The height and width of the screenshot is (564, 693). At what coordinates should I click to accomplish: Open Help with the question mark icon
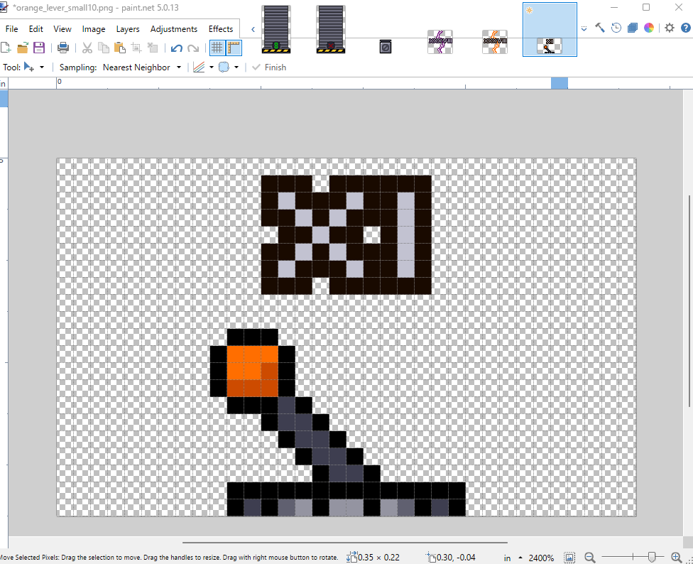click(685, 28)
